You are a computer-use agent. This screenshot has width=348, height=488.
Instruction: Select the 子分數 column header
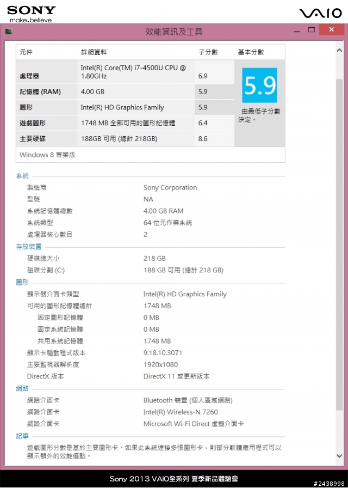point(208,52)
